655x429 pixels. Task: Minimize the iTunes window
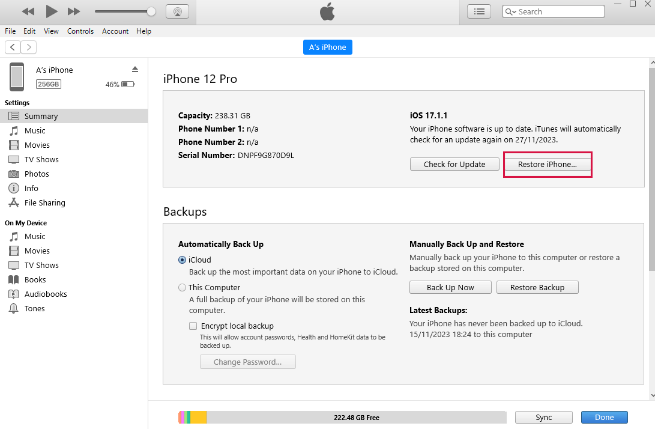pos(618,4)
